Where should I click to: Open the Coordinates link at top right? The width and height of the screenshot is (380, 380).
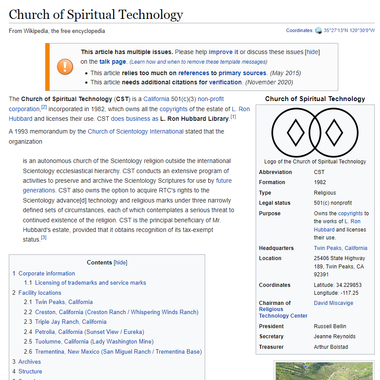tap(300, 31)
